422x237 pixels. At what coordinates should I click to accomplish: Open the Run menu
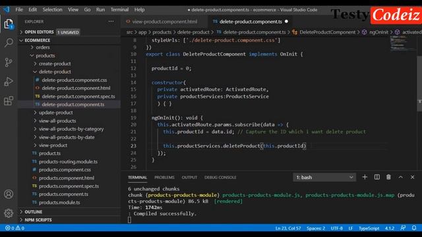click(100, 10)
